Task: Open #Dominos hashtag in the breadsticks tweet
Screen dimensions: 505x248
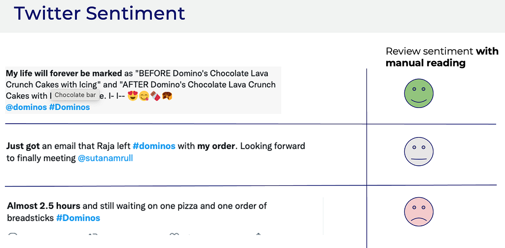Action: point(78,218)
